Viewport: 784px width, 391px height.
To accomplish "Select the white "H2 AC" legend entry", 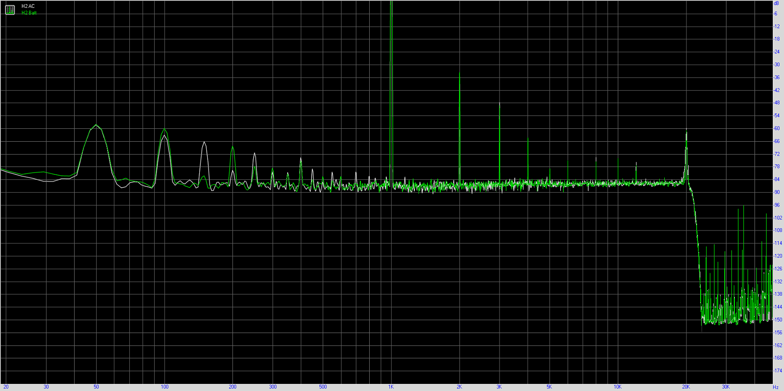I will [x=28, y=6].
